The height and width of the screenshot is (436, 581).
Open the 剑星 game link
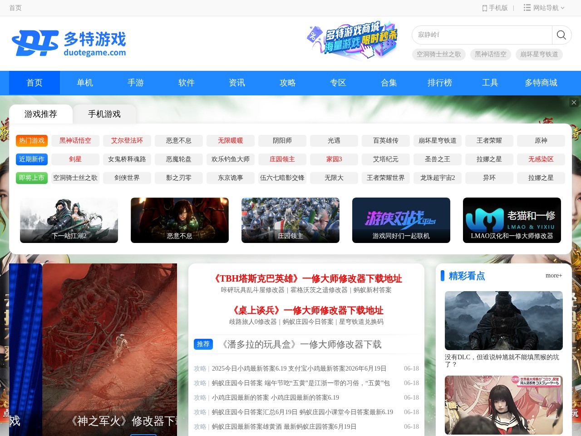click(x=75, y=159)
